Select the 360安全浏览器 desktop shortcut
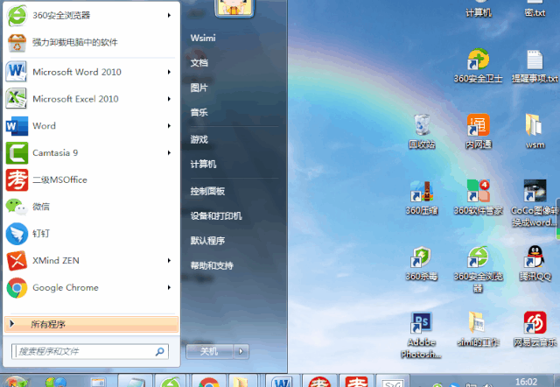 478,269
